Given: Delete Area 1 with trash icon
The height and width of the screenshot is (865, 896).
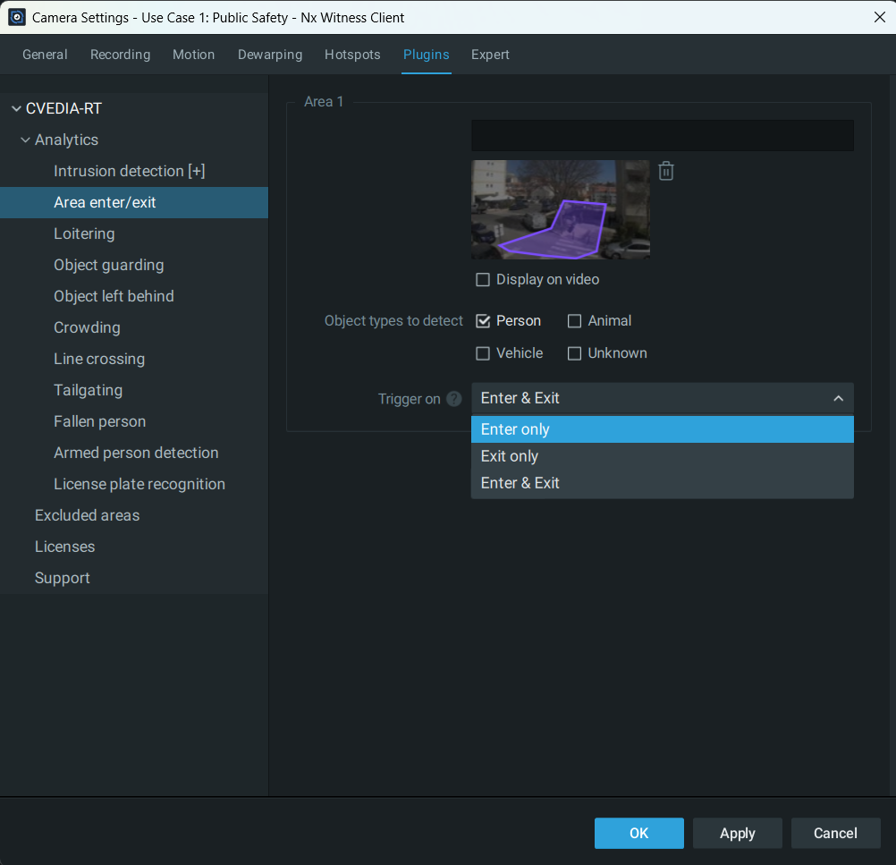Looking at the screenshot, I should click(x=665, y=171).
